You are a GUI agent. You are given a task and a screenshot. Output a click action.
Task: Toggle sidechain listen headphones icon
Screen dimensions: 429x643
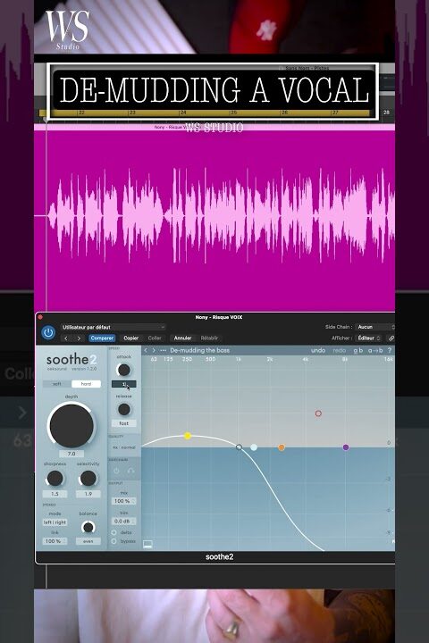[130, 472]
